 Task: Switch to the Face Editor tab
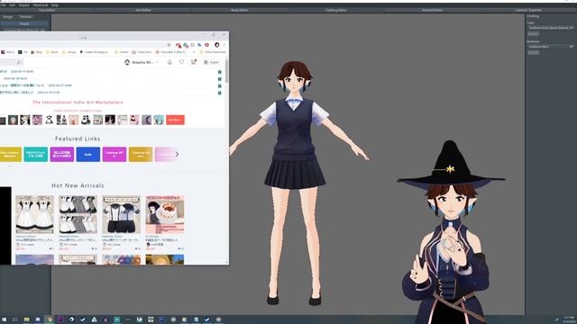[x=47, y=10]
